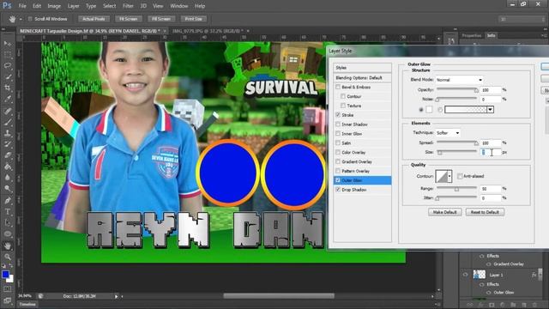Screen dimensions: 549x309
Task: Click the Opacity slider handle
Action: [x=476, y=90]
